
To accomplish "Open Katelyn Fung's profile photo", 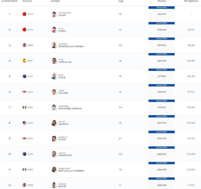I will point(54,138).
